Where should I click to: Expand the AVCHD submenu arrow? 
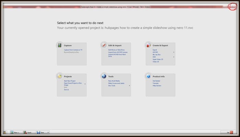click(x=174, y=52)
